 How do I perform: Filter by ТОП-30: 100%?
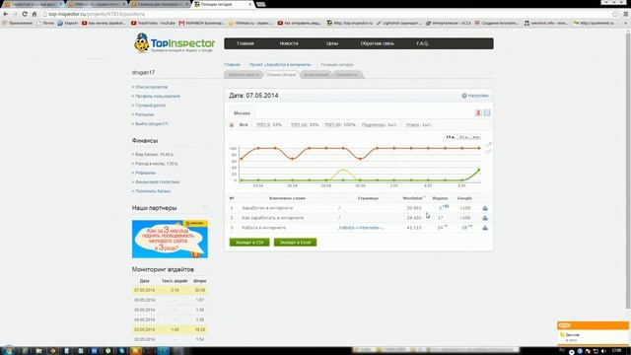[x=340, y=125]
